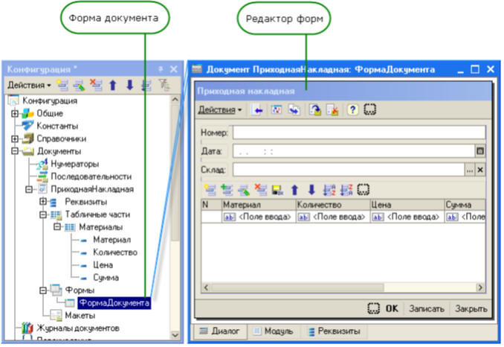Pin the Конфигурация panel
This screenshot has width=504, height=347.
pos(161,69)
